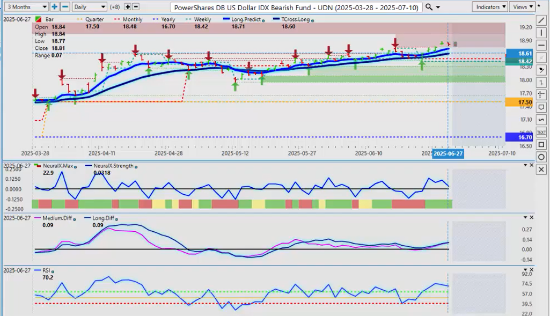Choose the TEXT annotation tool
550x316 pixels.
point(541,132)
